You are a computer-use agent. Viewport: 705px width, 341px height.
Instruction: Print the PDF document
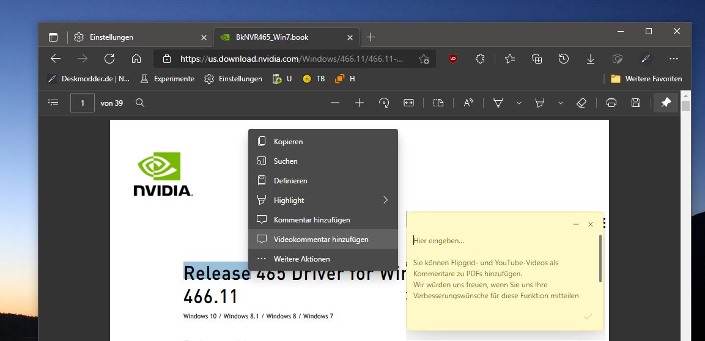click(x=611, y=103)
